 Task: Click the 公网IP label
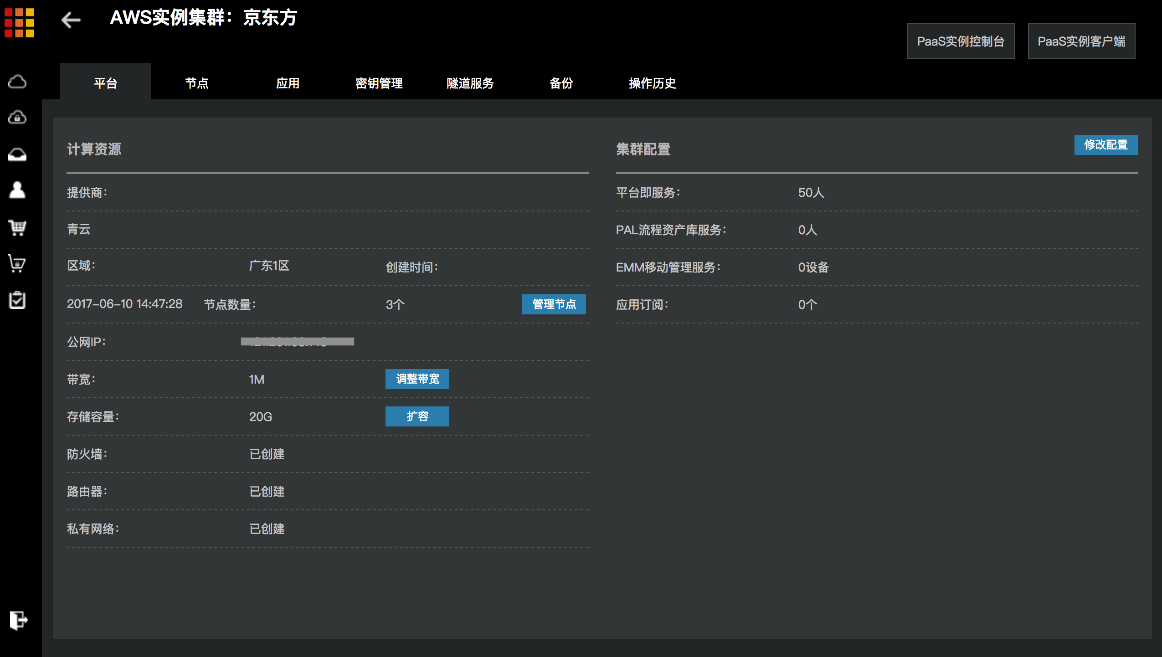[86, 342]
